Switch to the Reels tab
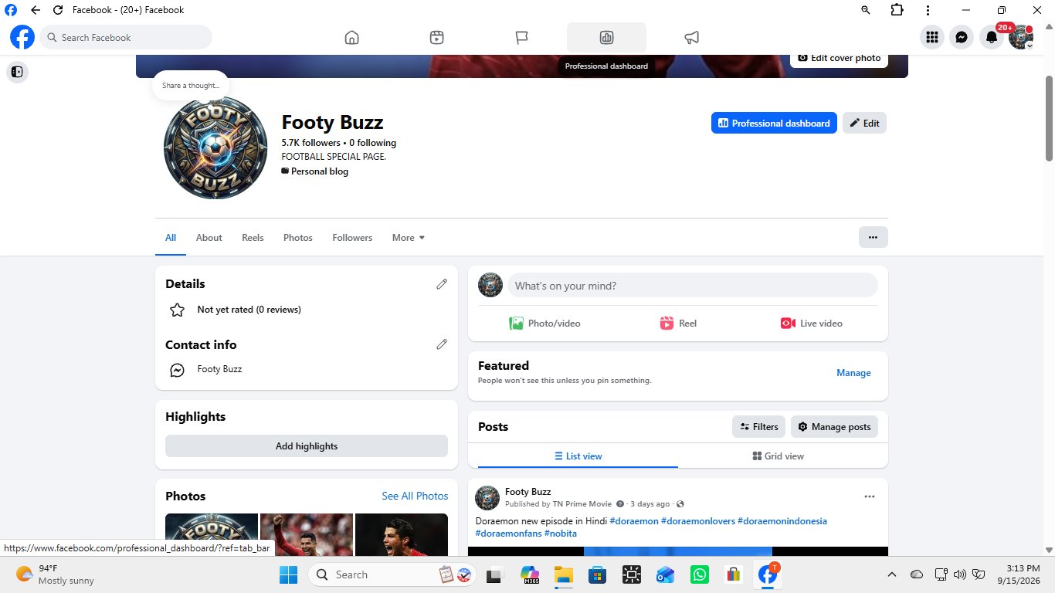Screen dimensions: 1055x593 253,238
